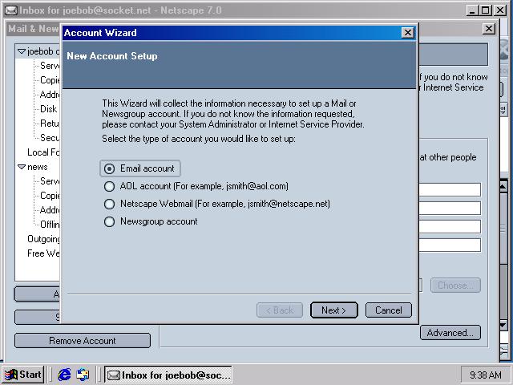Select Return Receipts item under joebob
513x385 pixels.
pyautogui.click(x=50, y=124)
